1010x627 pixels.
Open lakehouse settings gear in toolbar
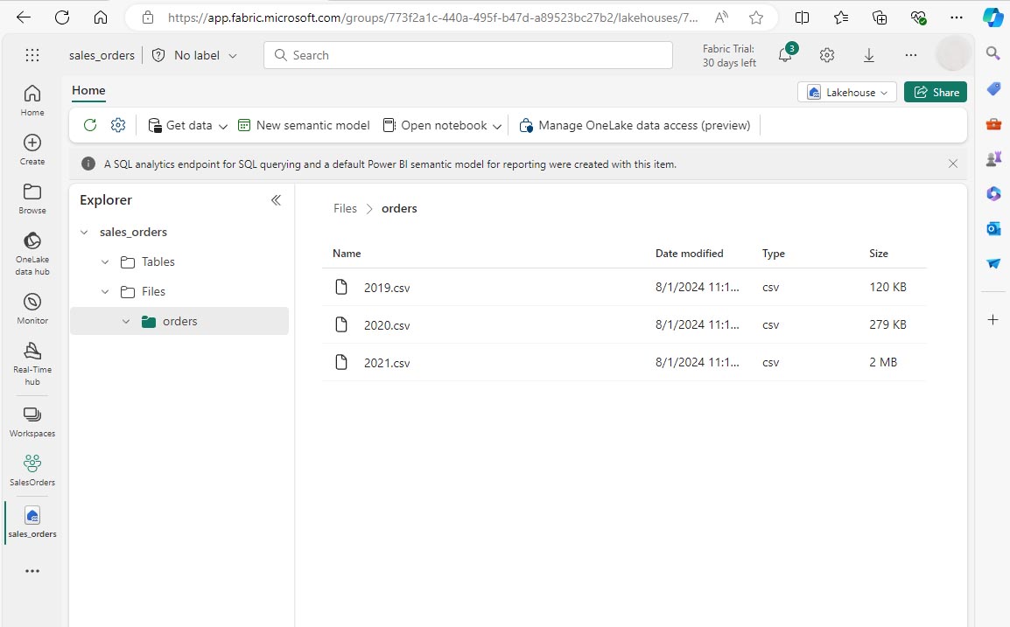point(118,125)
